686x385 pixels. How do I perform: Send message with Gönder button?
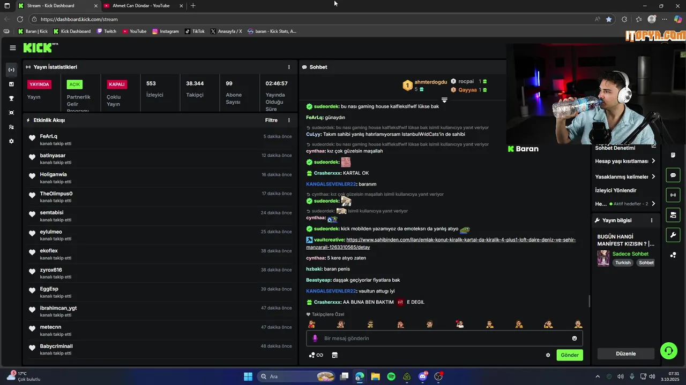coord(570,355)
